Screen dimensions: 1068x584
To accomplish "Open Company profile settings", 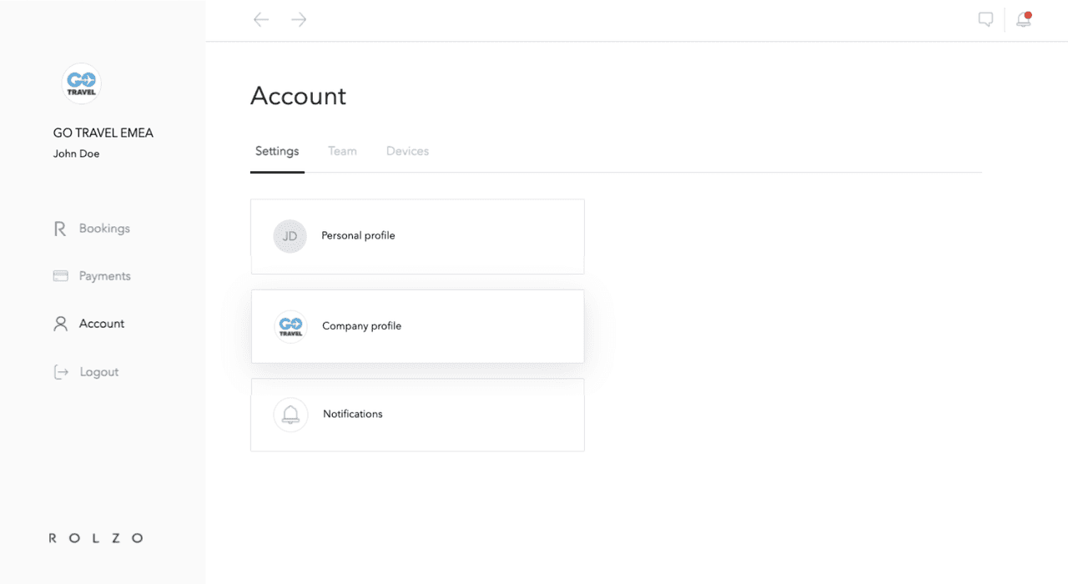I will (x=417, y=326).
